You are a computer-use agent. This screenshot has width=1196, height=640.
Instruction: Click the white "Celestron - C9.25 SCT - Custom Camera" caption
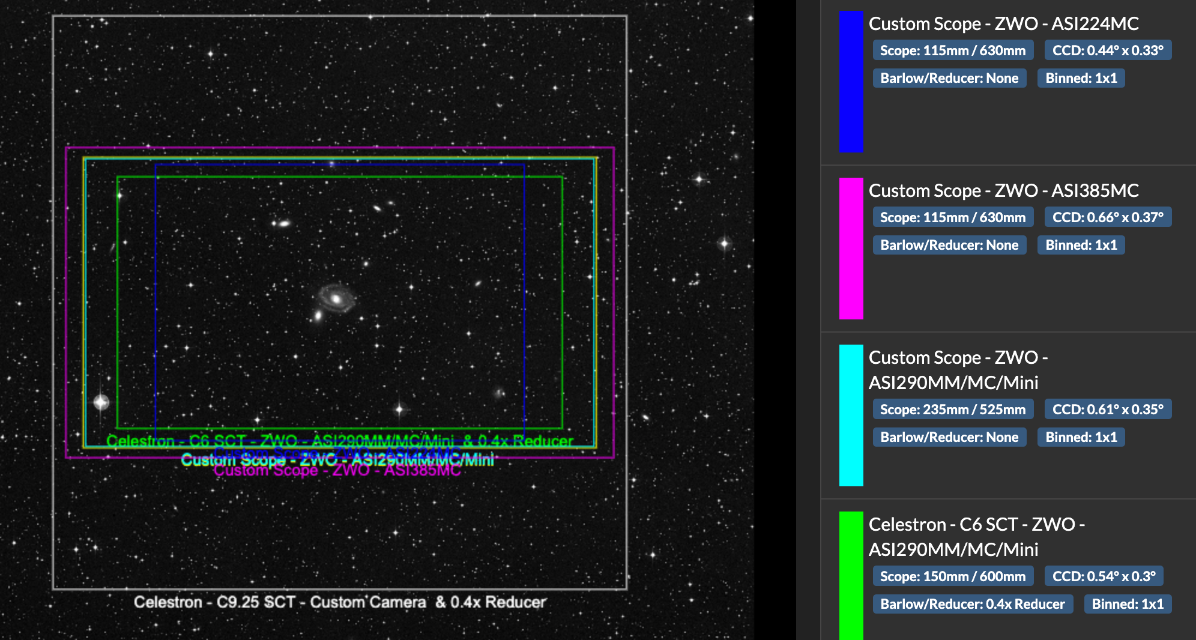point(340,602)
